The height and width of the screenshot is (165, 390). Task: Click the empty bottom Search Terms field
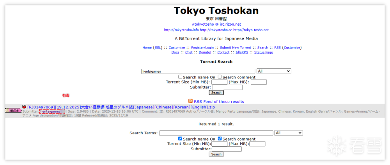[216, 133]
